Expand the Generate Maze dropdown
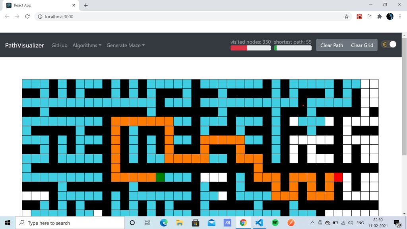This screenshot has height=229, width=407. [125, 45]
